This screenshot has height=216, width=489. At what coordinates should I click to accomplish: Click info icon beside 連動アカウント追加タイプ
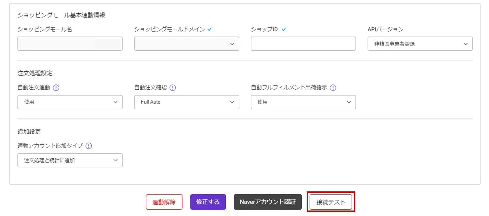(x=89, y=146)
